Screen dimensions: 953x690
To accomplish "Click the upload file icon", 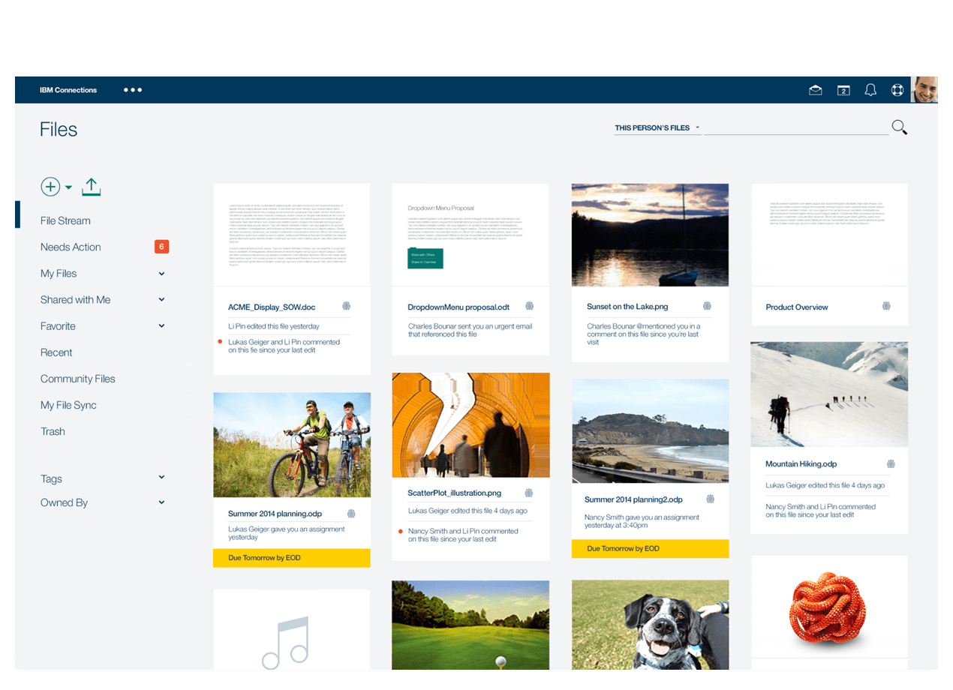I will click(x=91, y=187).
